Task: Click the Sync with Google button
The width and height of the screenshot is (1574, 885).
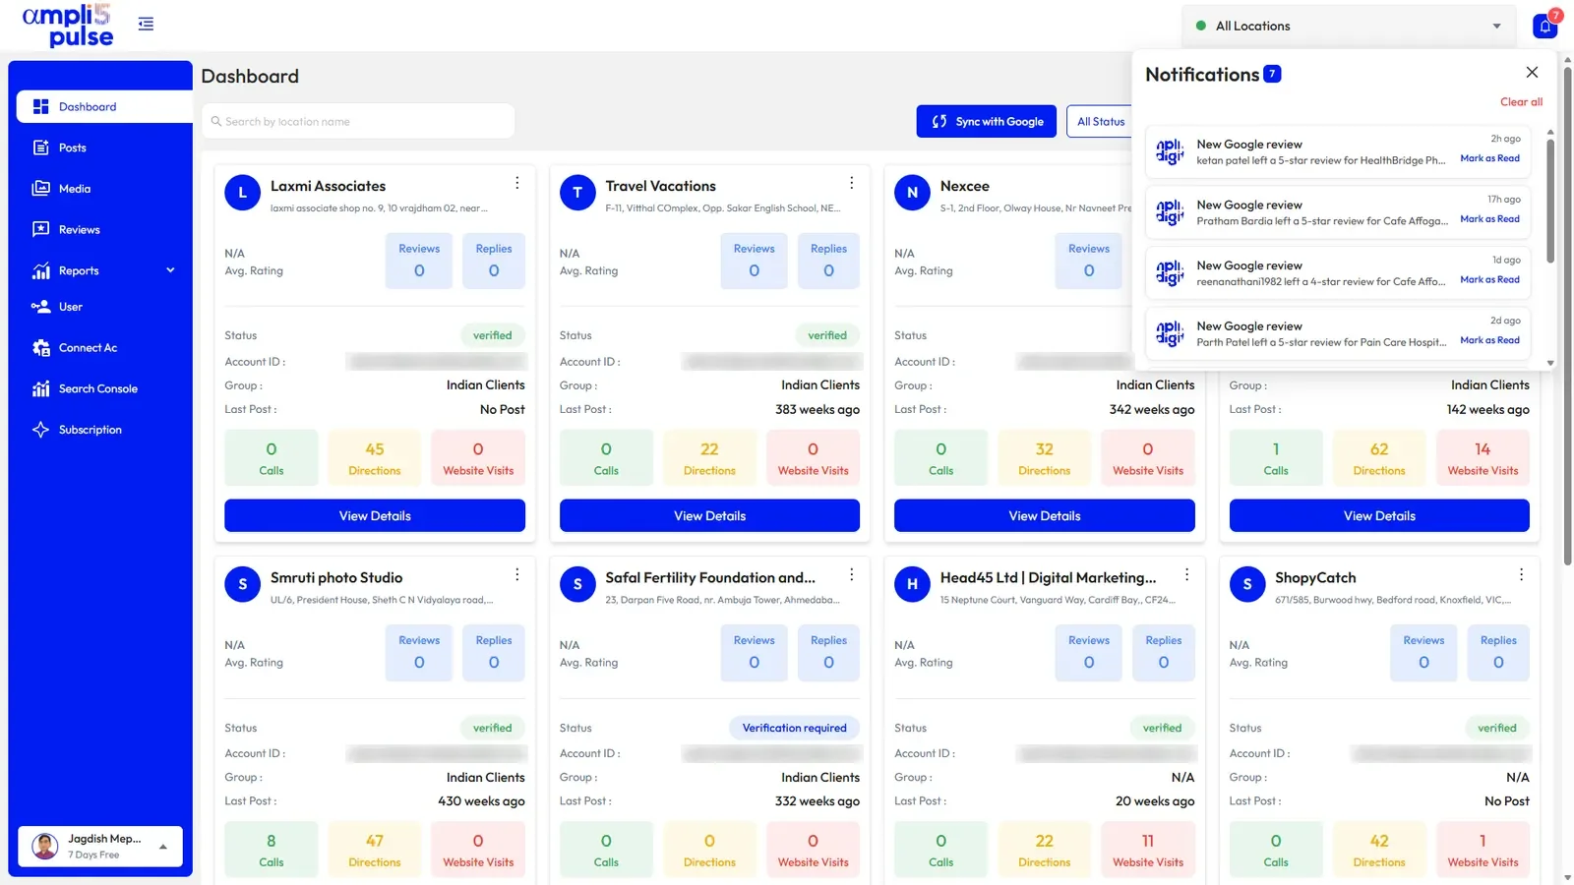Action: (987, 121)
